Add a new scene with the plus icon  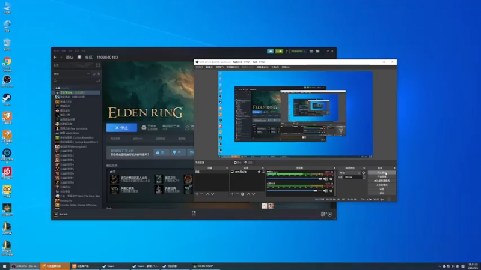197,194
